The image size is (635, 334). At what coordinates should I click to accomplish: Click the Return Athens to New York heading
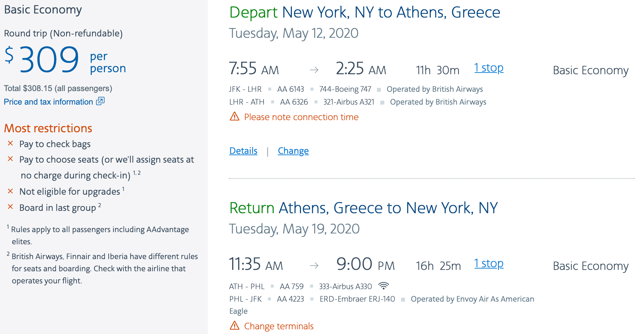pos(363,208)
